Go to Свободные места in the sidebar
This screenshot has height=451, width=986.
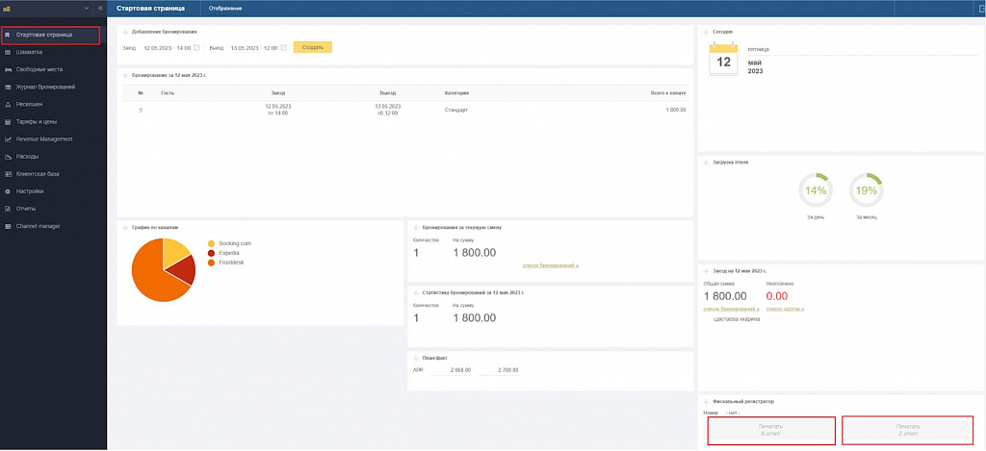[x=39, y=70]
